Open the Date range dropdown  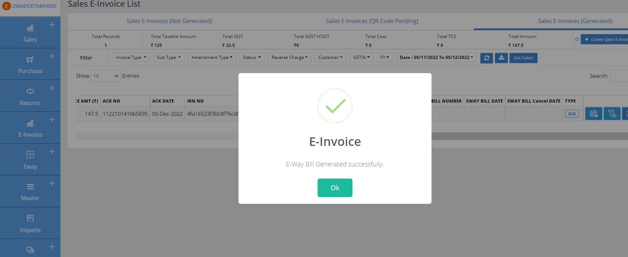(x=436, y=58)
